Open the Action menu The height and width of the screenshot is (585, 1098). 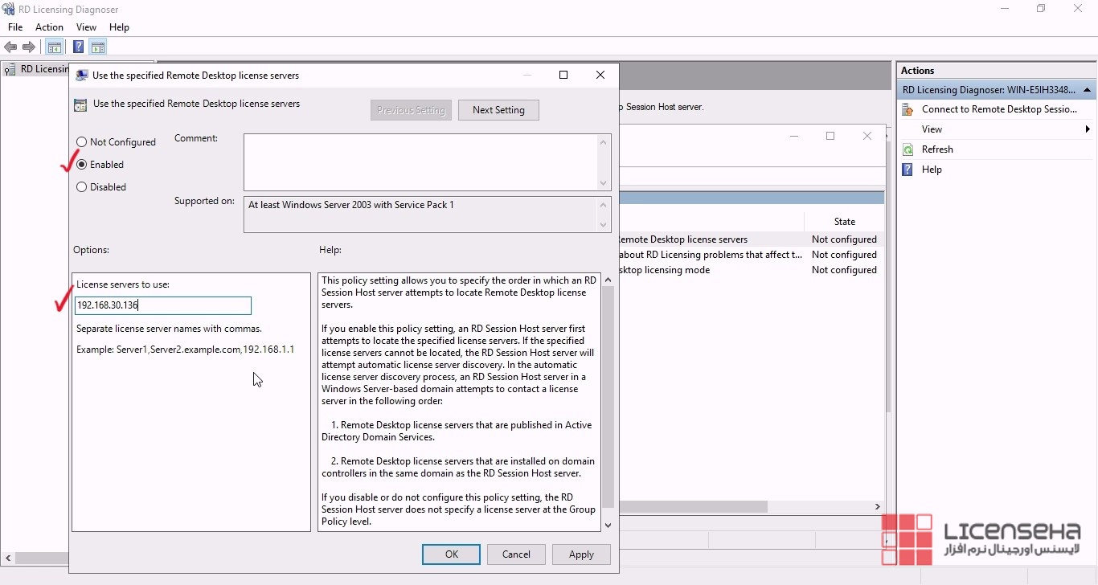tap(49, 27)
